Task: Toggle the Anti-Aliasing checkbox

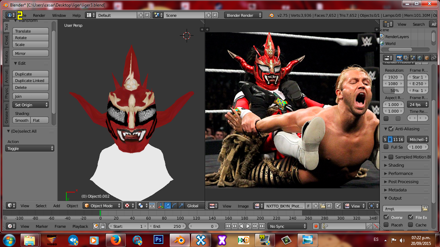Action: coord(391,129)
